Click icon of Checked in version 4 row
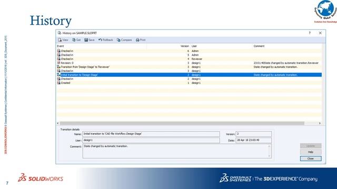The image size is (337, 189). tap(58, 59)
